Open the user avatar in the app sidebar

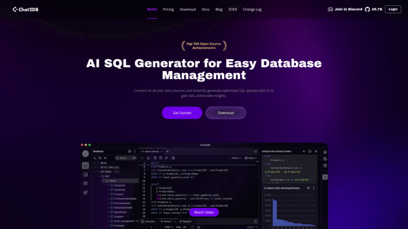click(86, 154)
